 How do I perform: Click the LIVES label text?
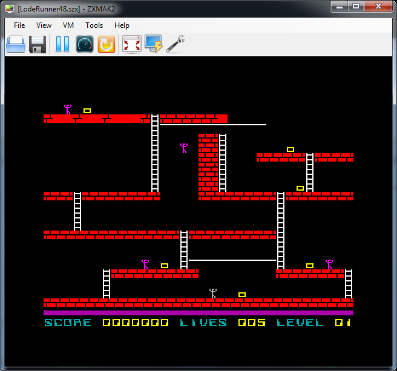pyautogui.click(x=203, y=323)
